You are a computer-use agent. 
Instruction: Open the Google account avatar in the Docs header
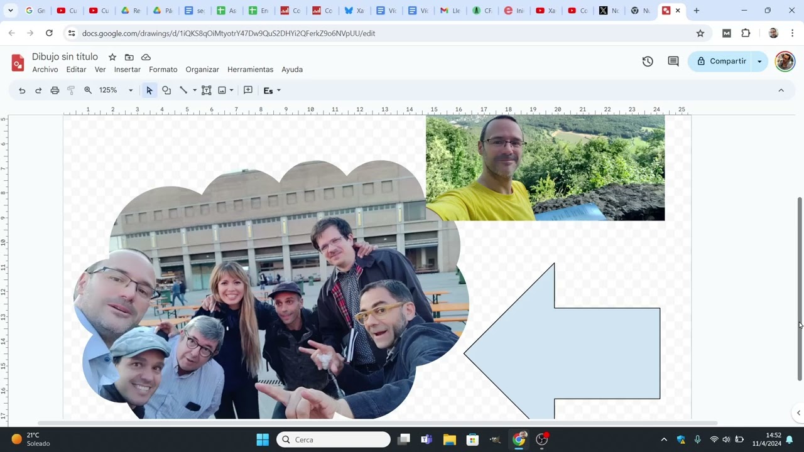(785, 62)
